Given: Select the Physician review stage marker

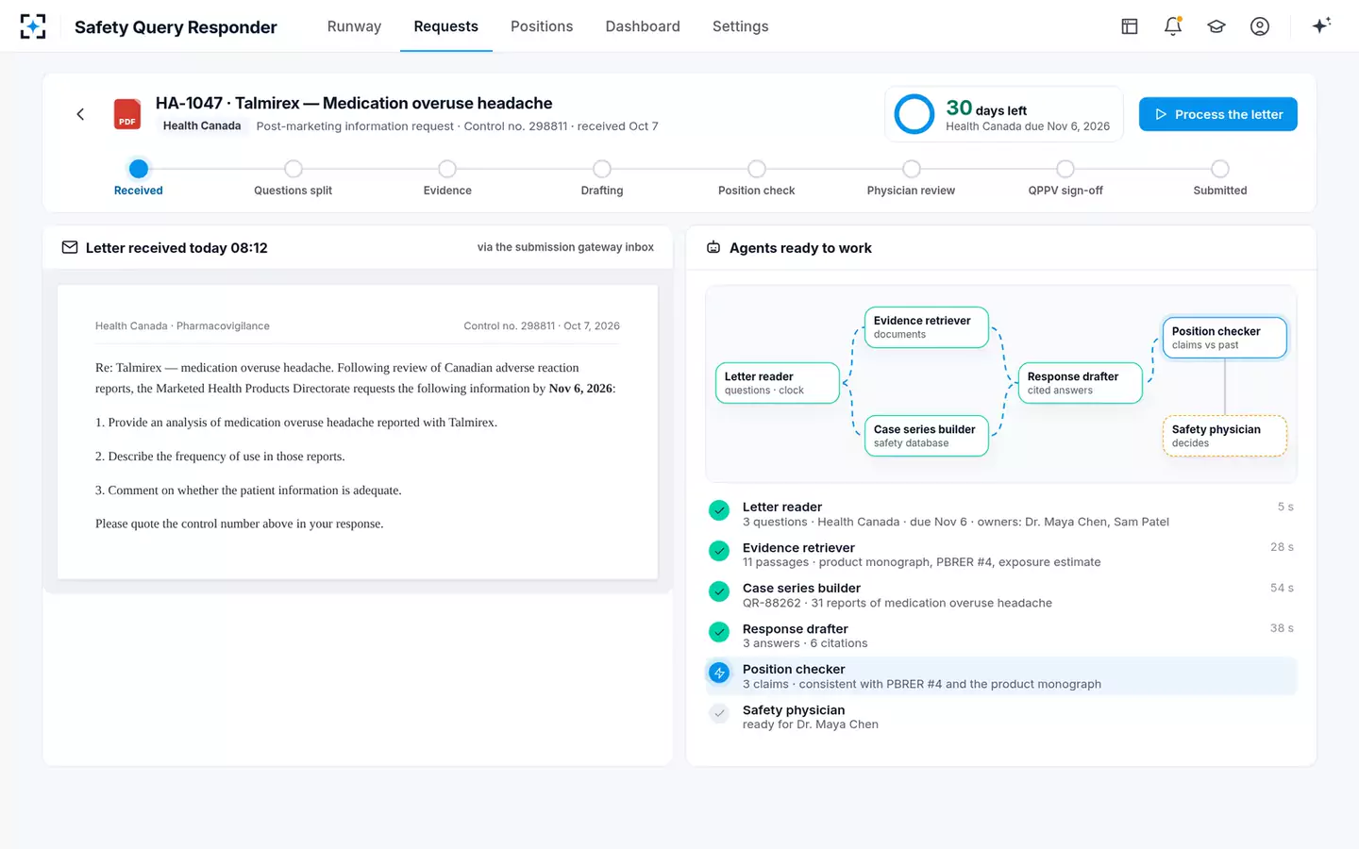Looking at the screenshot, I should 912,169.
